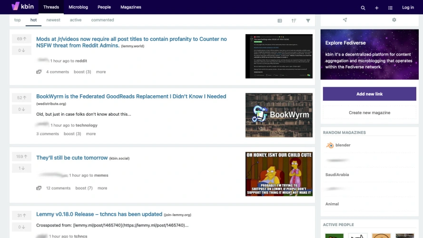The width and height of the screenshot is (423, 238).
Task: Open the view type table icon dropdown
Action: 280,20
